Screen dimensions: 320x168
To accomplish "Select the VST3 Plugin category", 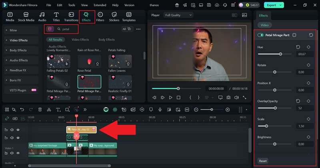I will [x=21, y=90].
